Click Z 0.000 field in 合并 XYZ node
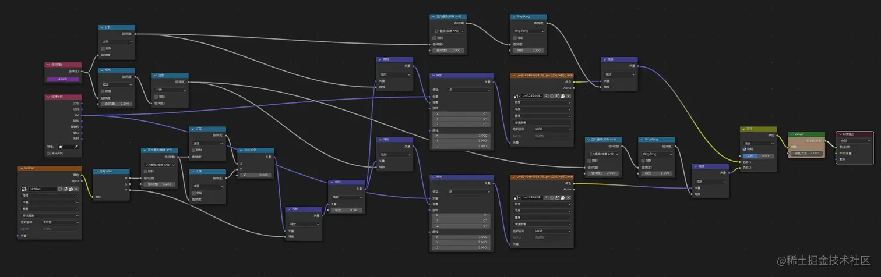This screenshot has height=277, width=881. pos(255,175)
